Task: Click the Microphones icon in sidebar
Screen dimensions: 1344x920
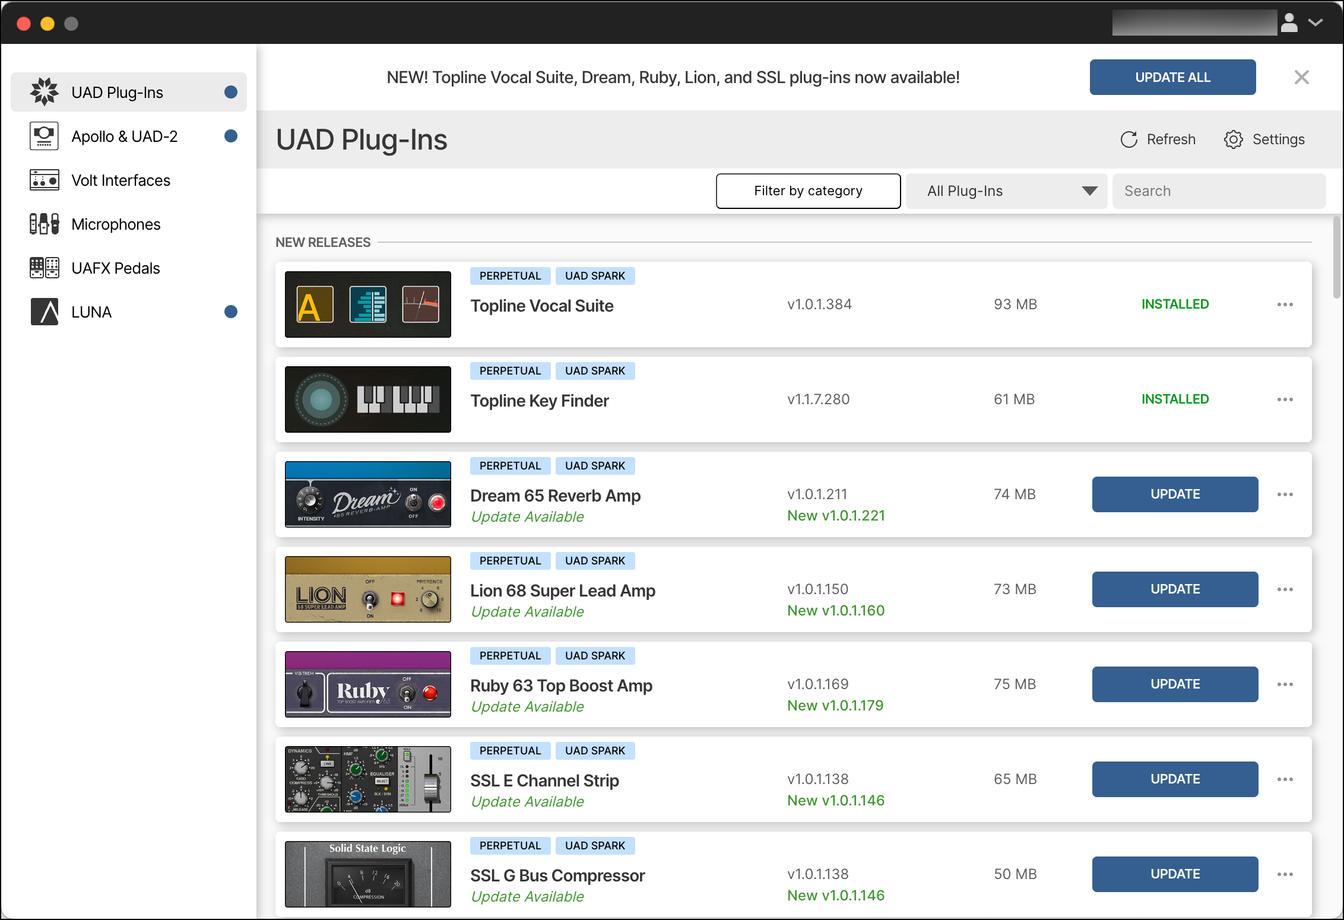Action: coord(45,224)
